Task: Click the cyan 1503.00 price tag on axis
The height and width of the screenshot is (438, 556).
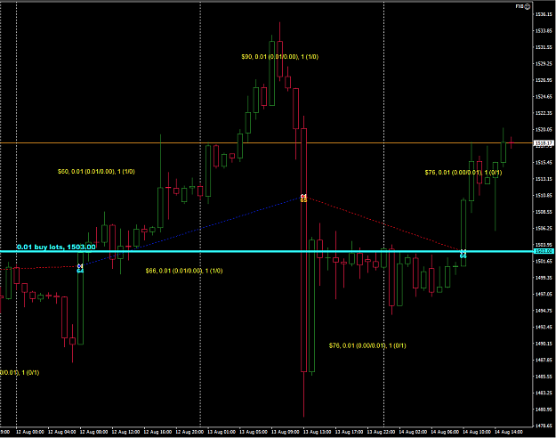Action: [544, 251]
